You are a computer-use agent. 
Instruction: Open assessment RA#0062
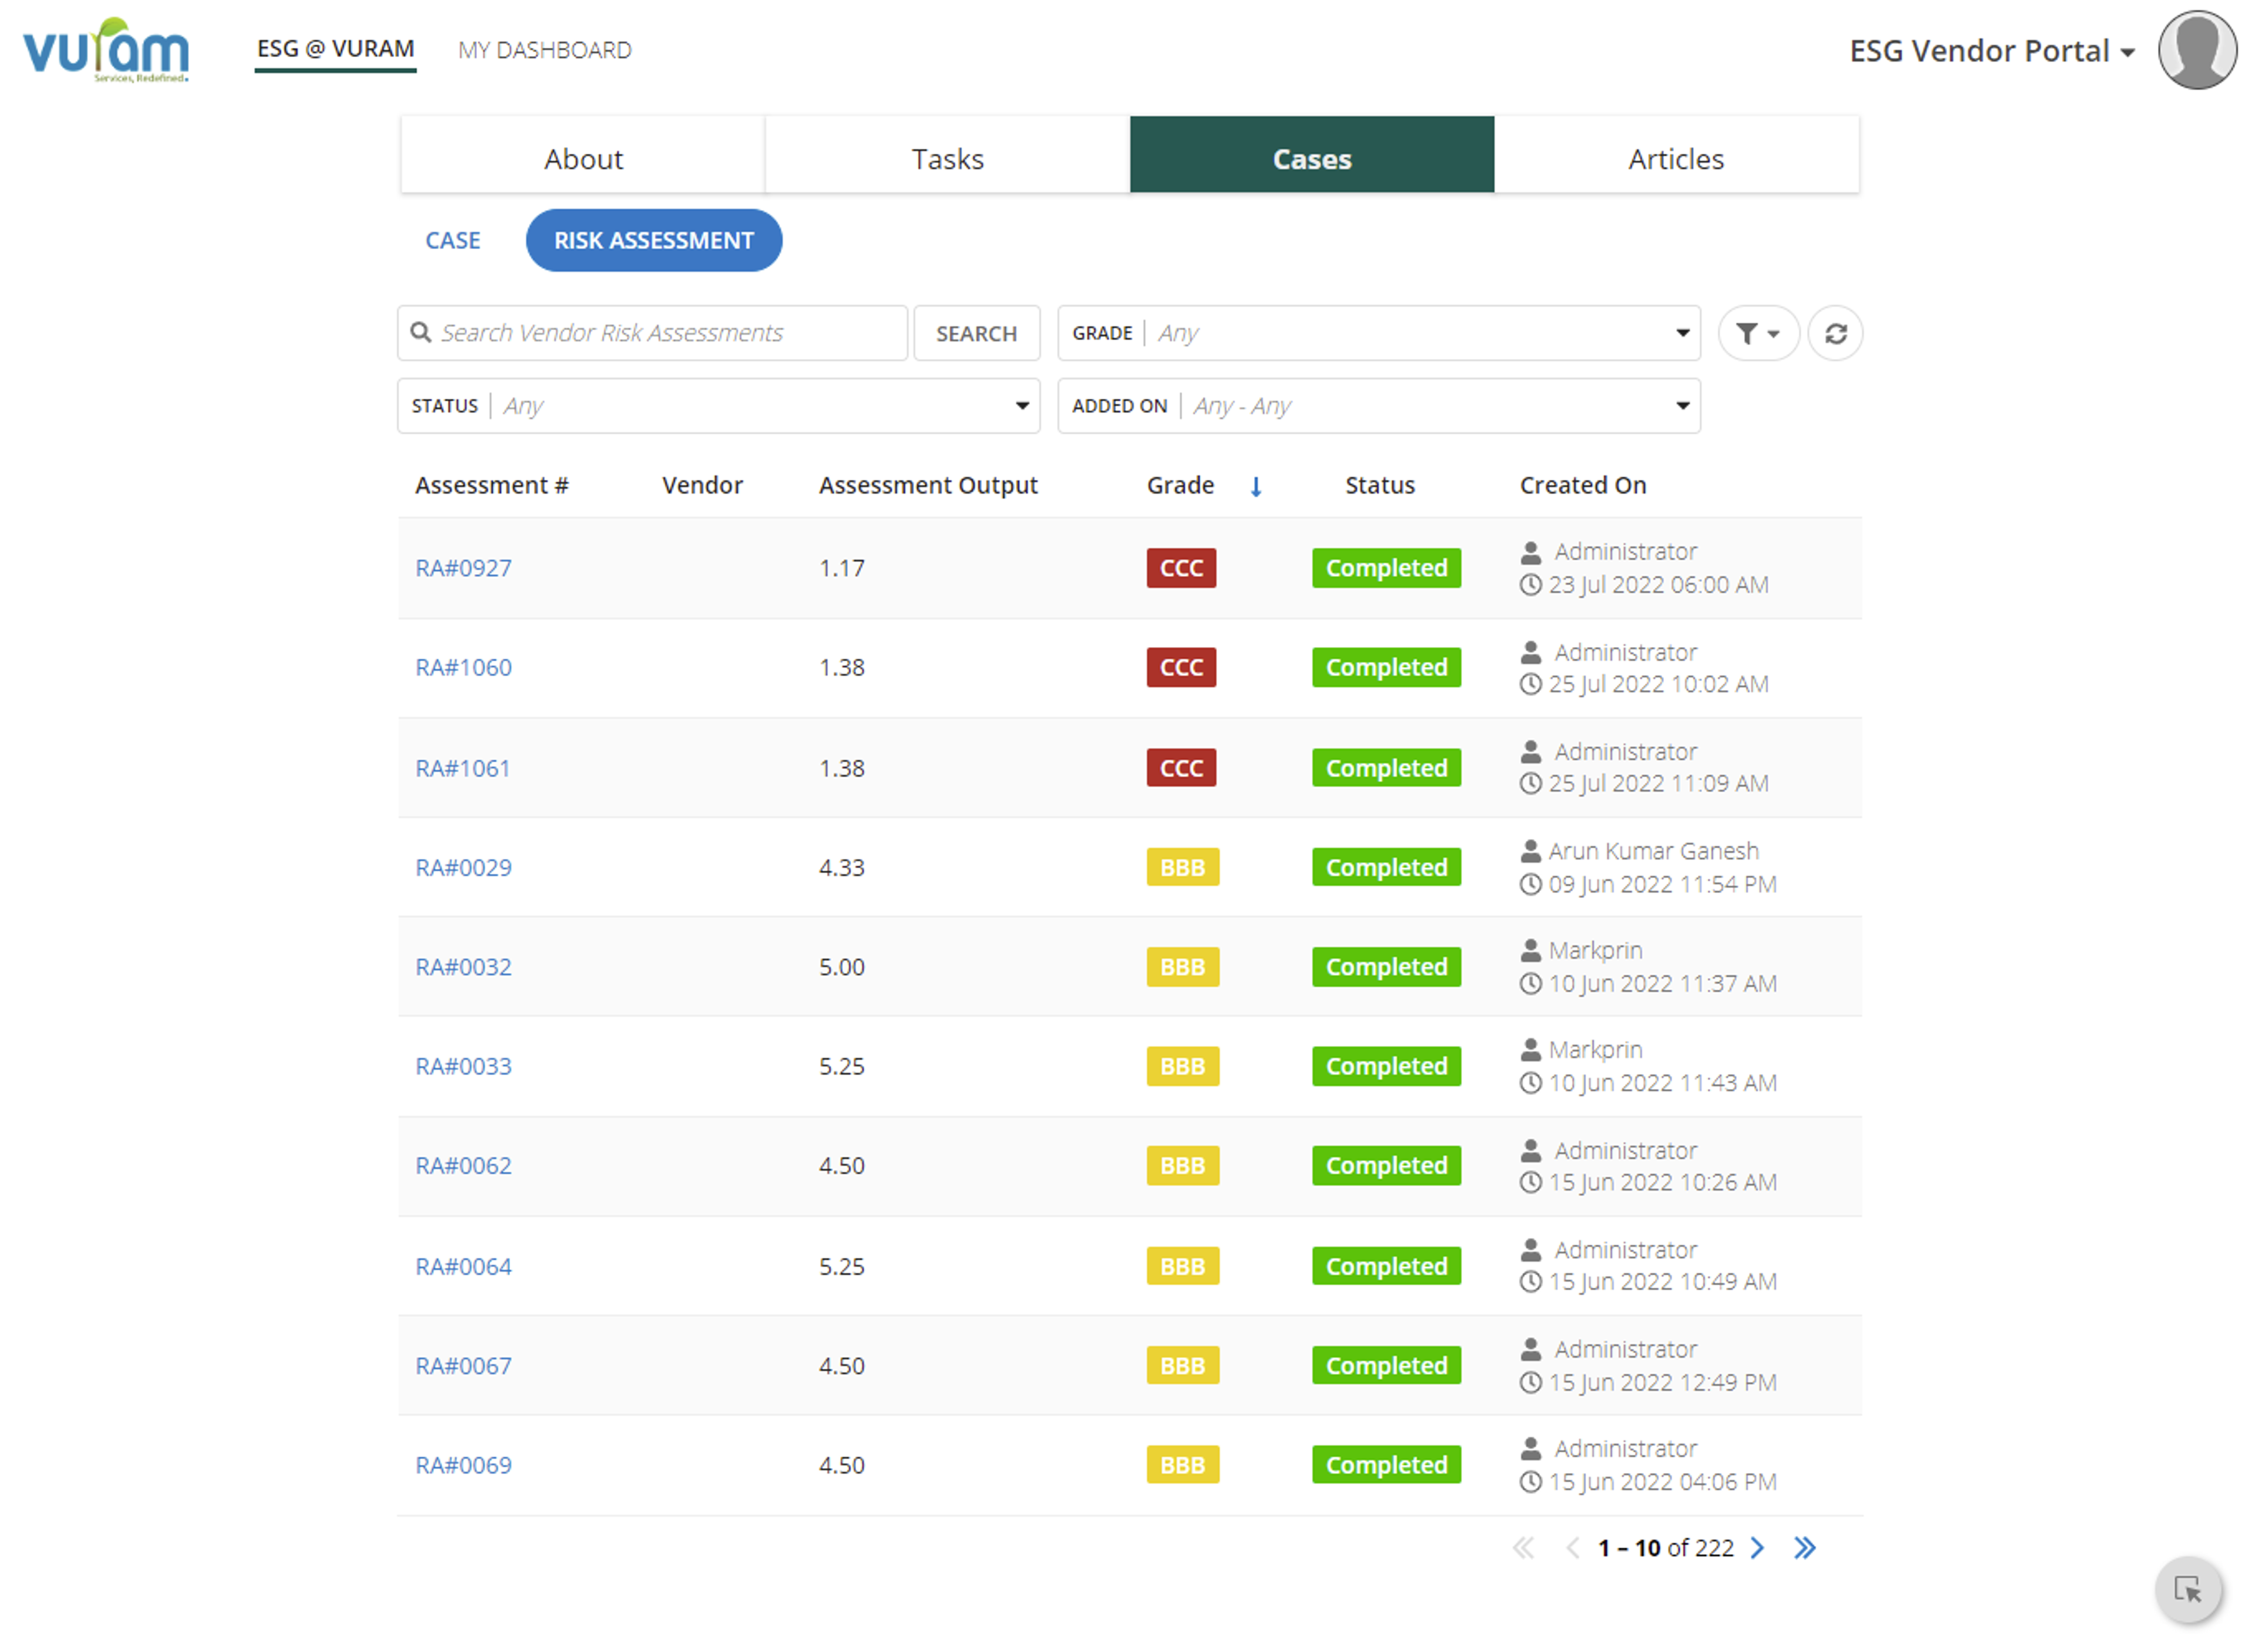click(x=463, y=1166)
